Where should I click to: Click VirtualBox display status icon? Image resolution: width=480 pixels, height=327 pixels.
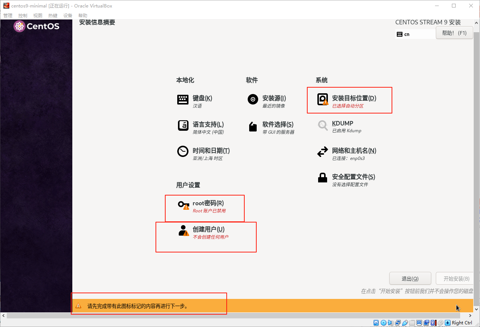point(419,323)
